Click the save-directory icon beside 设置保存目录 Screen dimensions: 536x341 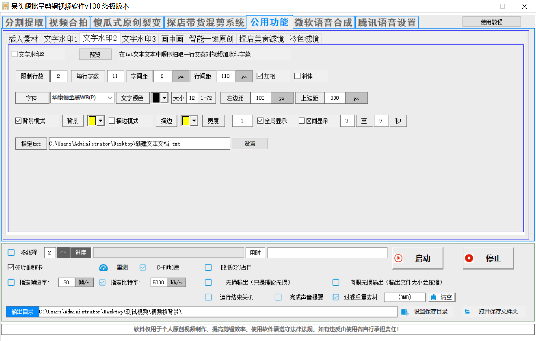click(405, 312)
